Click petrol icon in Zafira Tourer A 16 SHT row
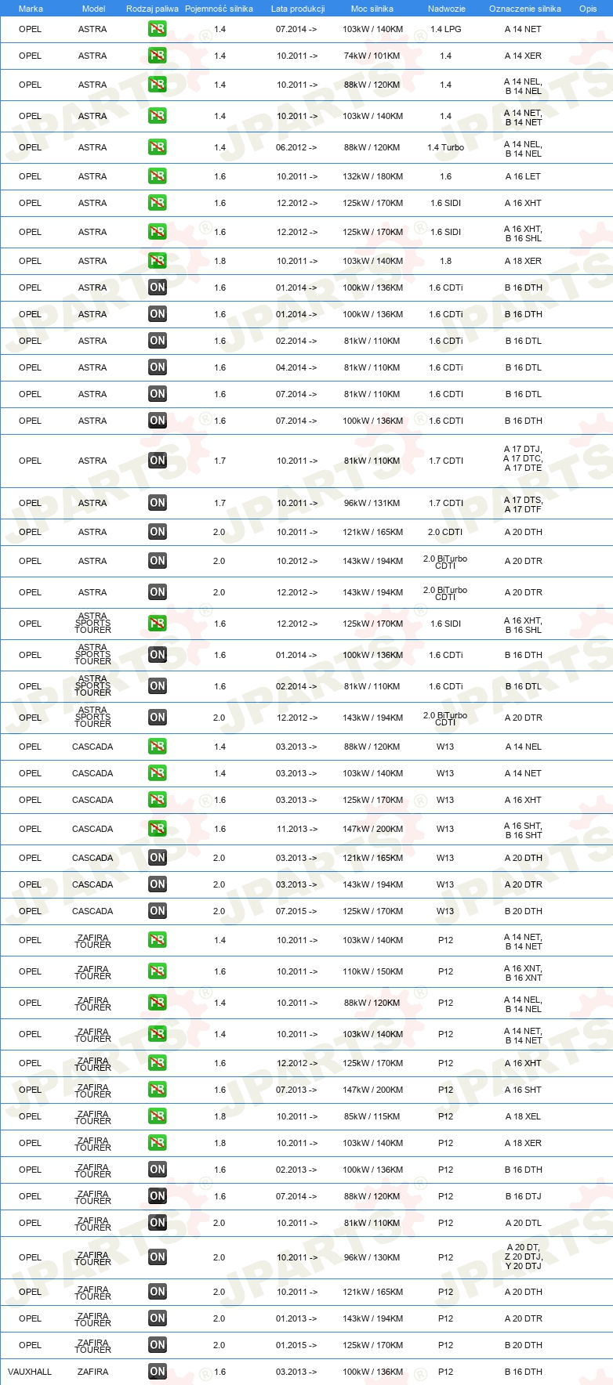 157,1090
